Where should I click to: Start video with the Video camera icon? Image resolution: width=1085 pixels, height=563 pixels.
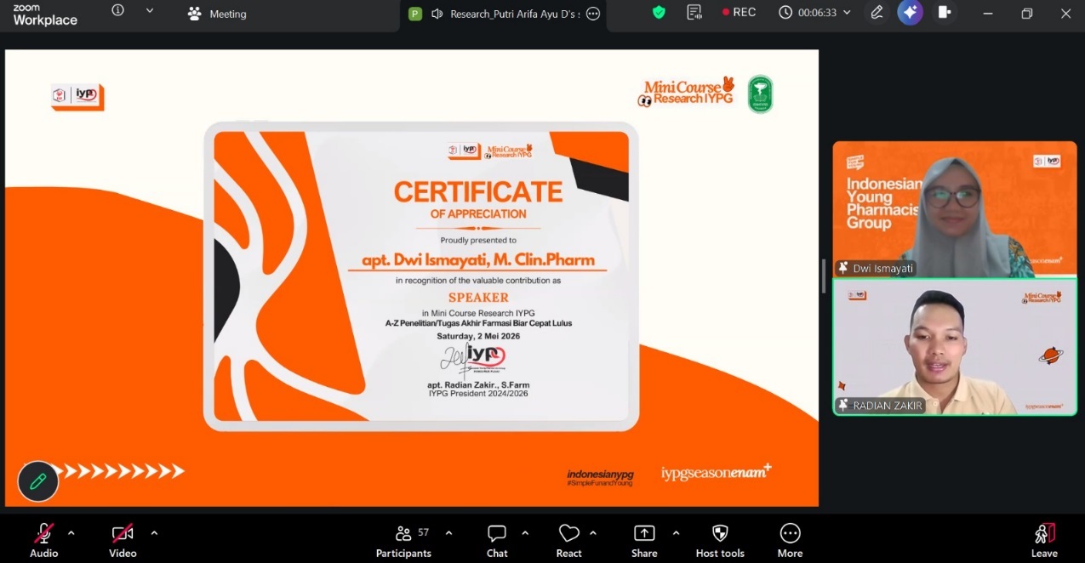[123, 533]
